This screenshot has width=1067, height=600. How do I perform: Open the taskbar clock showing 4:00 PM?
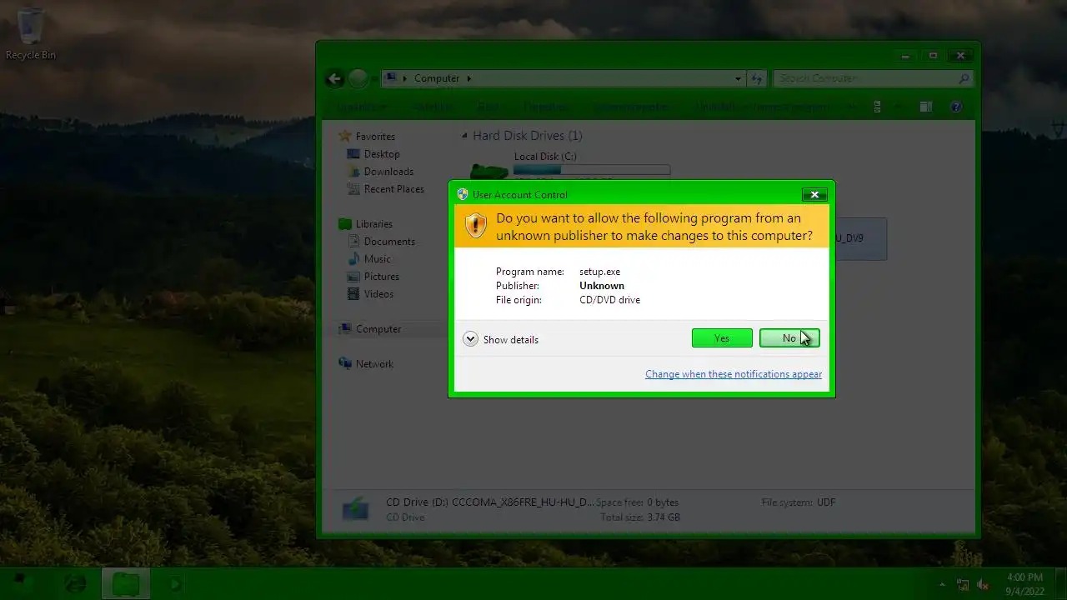1024,584
